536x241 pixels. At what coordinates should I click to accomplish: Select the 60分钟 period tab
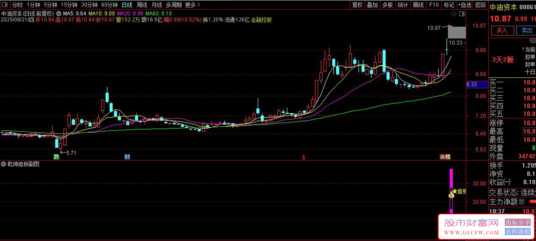tap(110, 5)
